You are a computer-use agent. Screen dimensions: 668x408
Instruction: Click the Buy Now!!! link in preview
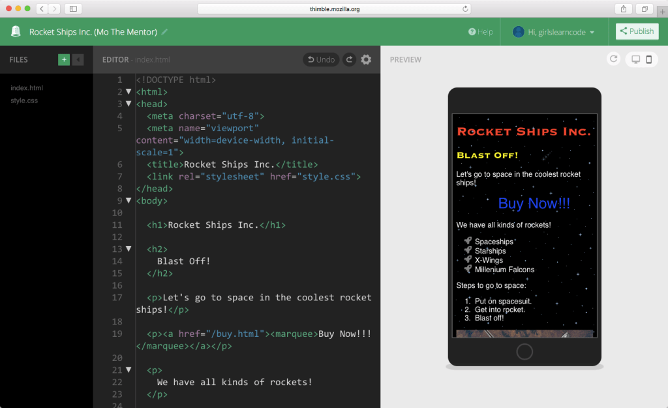point(534,203)
